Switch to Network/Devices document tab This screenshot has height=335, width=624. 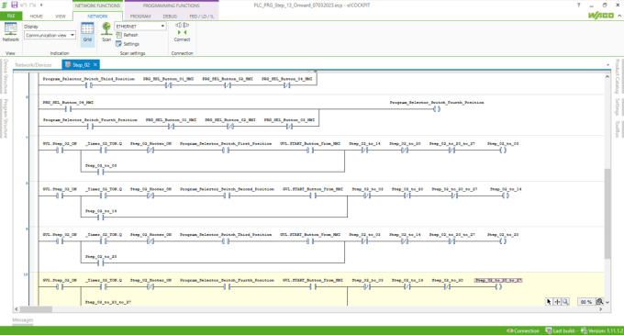33,65
